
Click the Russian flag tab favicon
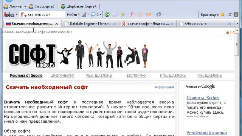tap(8, 24)
